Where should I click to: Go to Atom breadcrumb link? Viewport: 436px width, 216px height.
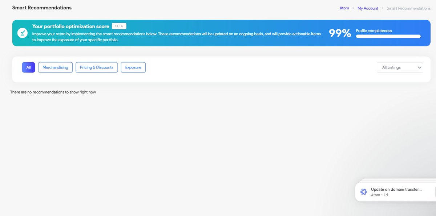point(344,8)
